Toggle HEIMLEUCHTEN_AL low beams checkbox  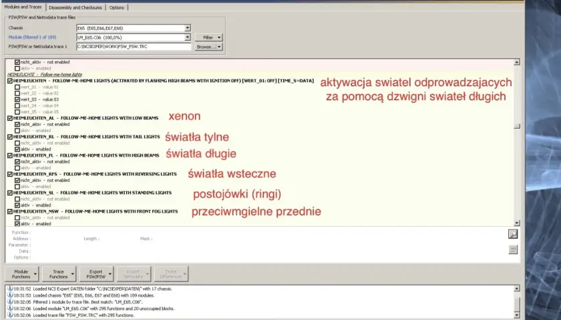[x=10, y=118]
